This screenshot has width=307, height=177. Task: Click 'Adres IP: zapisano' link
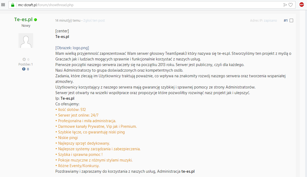click(263, 20)
